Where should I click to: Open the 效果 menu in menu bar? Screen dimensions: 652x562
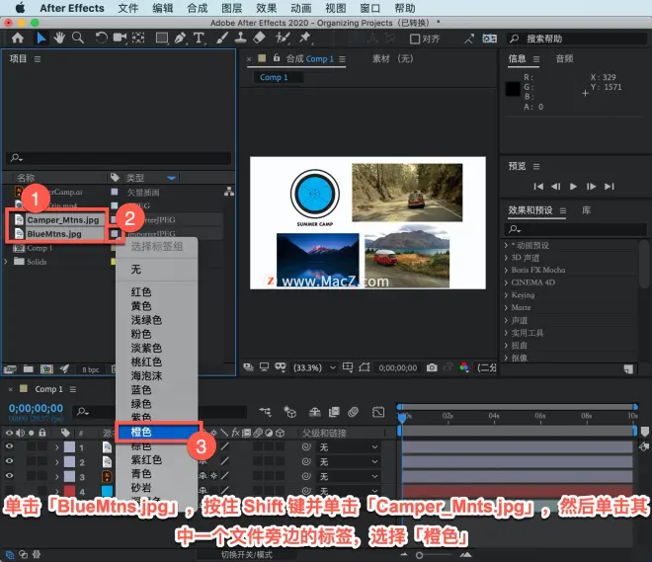[266, 8]
